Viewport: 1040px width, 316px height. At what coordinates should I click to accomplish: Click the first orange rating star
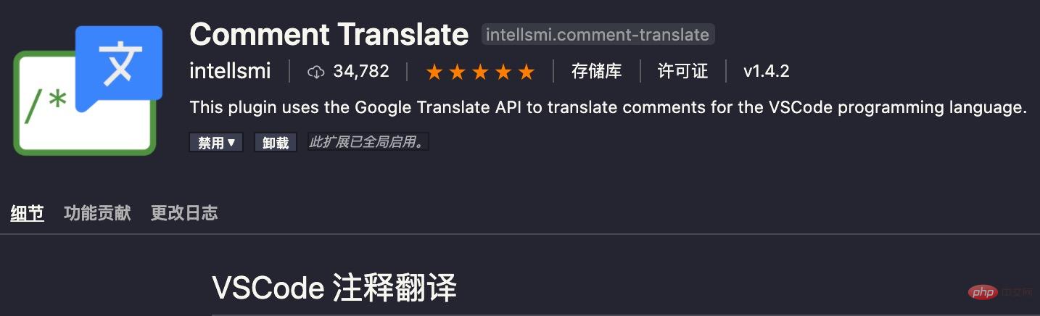(x=434, y=72)
